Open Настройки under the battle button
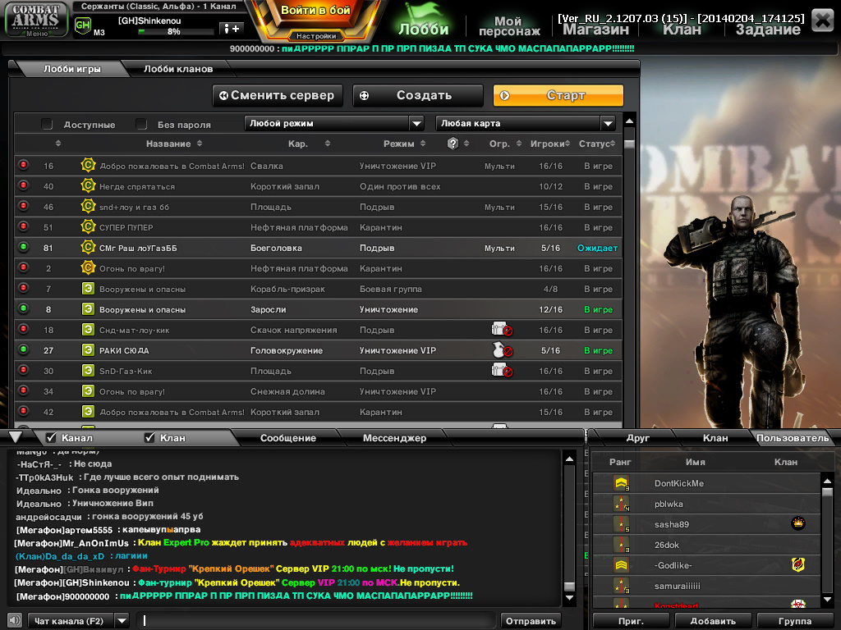 pyautogui.click(x=316, y=36)
